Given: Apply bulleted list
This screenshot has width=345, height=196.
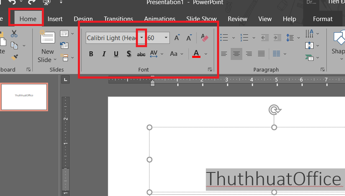Looking at the screenshot, I should pyautogui.click(x=224, y=37).
